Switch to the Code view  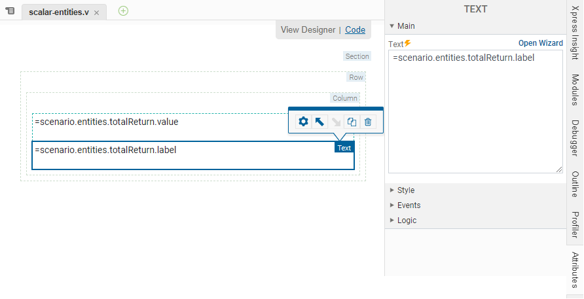pos(356,29)
